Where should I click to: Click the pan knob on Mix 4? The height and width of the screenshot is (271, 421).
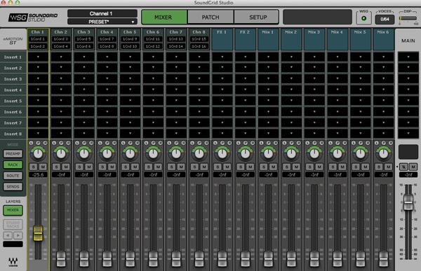point(338,153)
